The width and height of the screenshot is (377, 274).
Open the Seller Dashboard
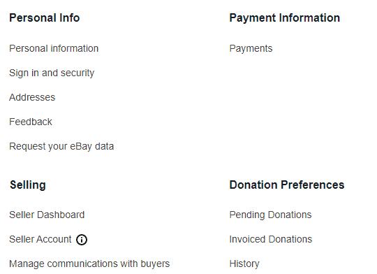[47, 215]
